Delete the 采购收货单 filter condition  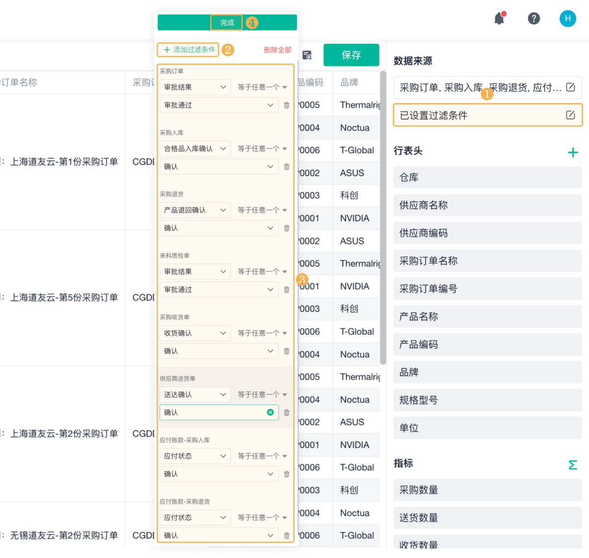(x=287, y=351)
